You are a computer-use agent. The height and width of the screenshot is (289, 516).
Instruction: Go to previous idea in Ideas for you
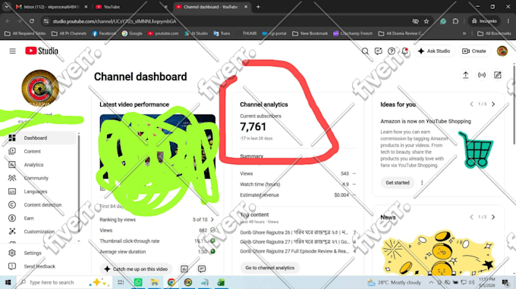(x=471, y=104)
